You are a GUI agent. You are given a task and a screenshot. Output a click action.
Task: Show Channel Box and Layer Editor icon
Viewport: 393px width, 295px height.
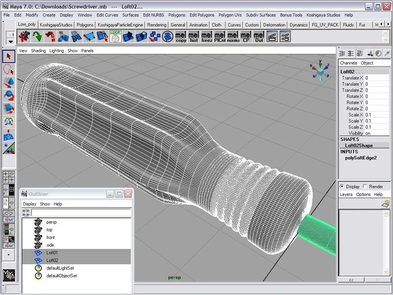(x=360, y=53)
